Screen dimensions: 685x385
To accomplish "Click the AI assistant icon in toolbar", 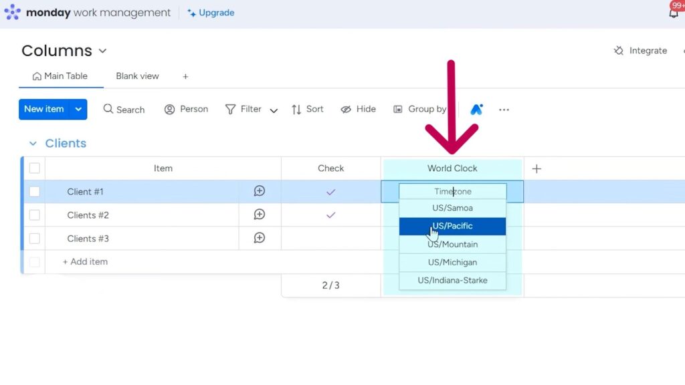I will point(476,110).
